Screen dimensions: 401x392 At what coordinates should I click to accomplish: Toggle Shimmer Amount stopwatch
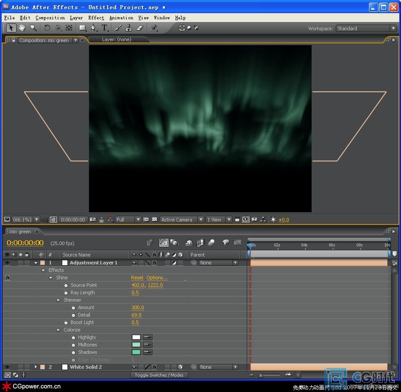[x=73, y=307]
